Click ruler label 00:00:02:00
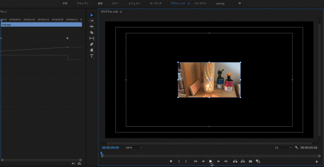324x167 pixels. point(57,19)
